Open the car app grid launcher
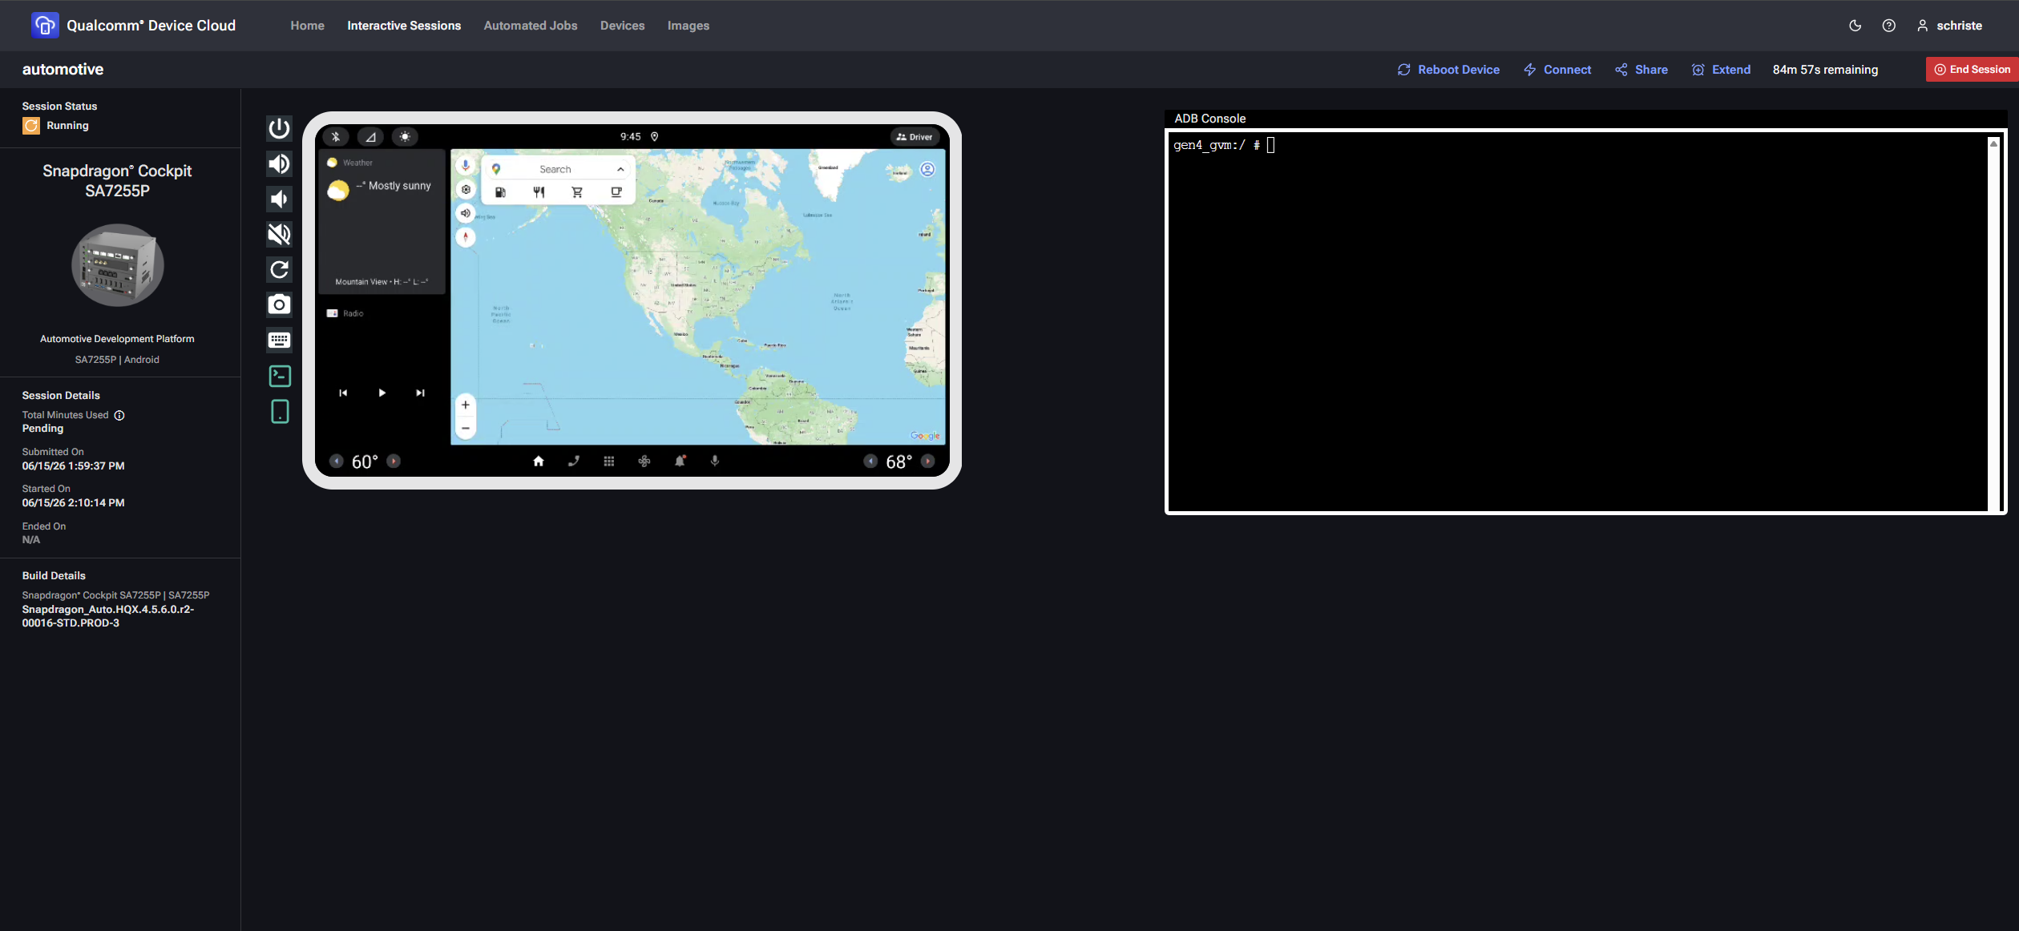The height and width of the screenshot is (931, 2019). 609,461
